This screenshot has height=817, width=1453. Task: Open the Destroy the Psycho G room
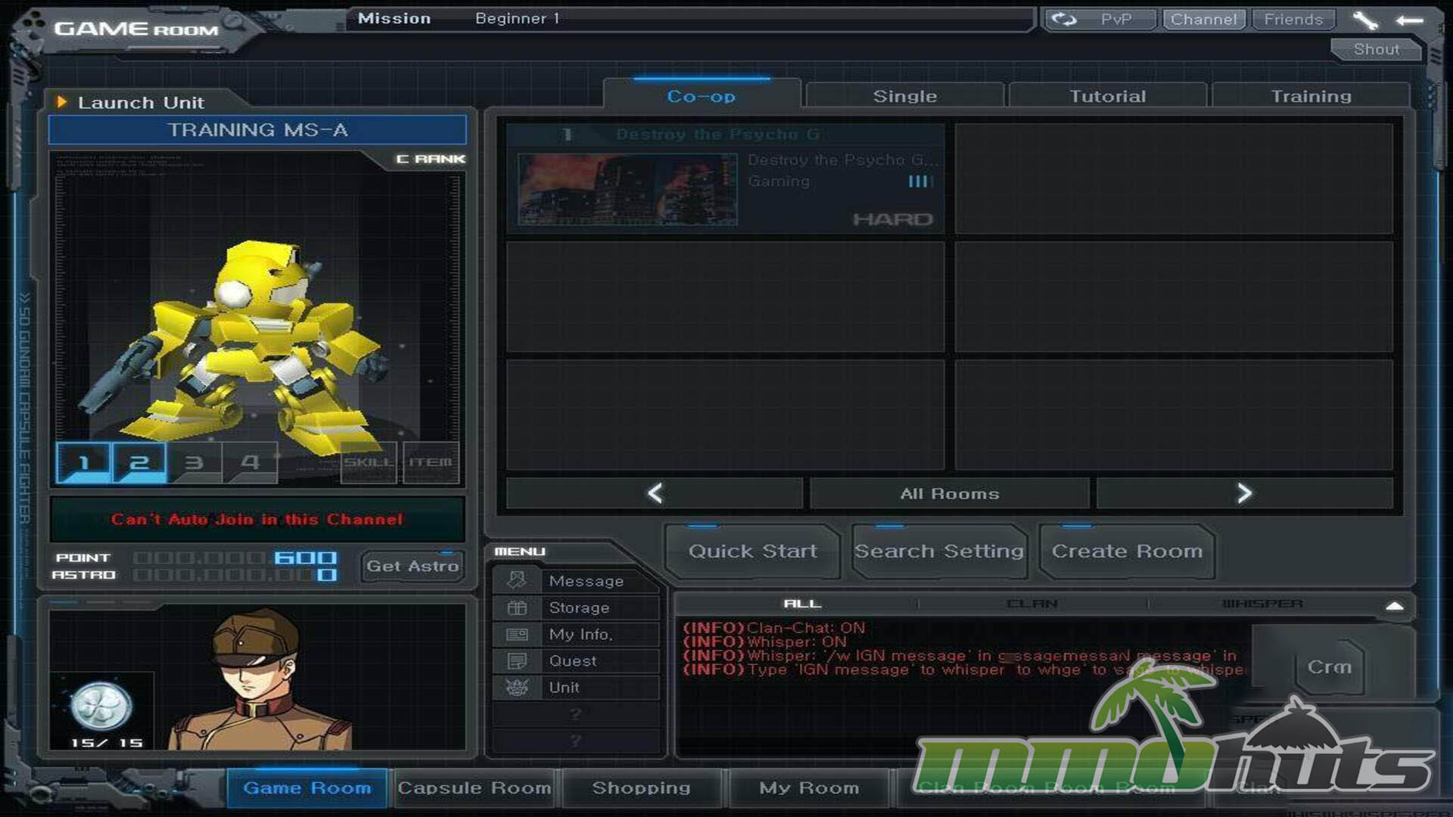point(725,179)
